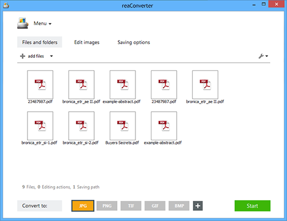Choose GIF as output format
This screenshot has width=287, height=221.
tap(155, 206)
